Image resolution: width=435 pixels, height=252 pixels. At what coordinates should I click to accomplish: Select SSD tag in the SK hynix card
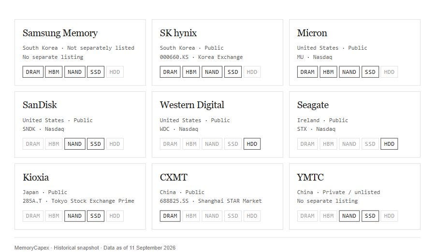[233, 72]
